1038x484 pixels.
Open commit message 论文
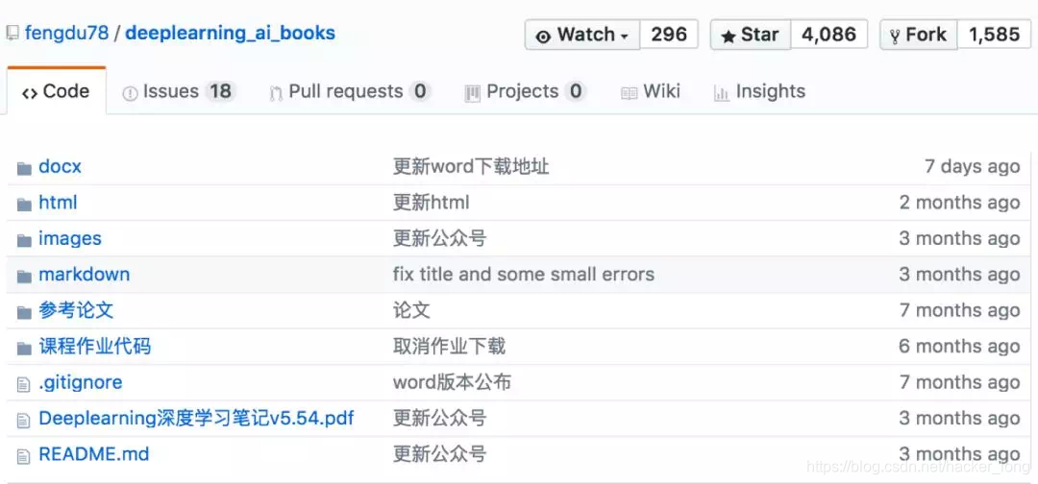[411, 310]
